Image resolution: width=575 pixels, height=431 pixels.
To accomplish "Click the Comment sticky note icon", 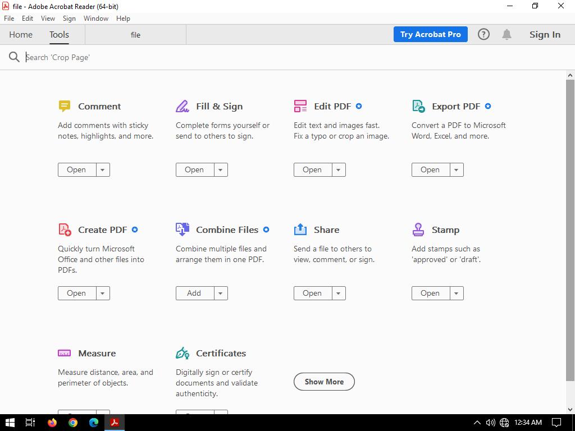I will point(65,106).
